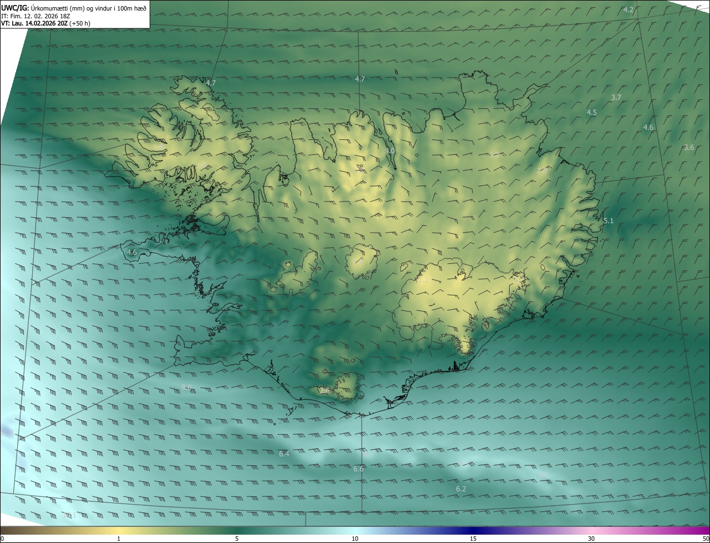Click the 4.2 value label

628,10
